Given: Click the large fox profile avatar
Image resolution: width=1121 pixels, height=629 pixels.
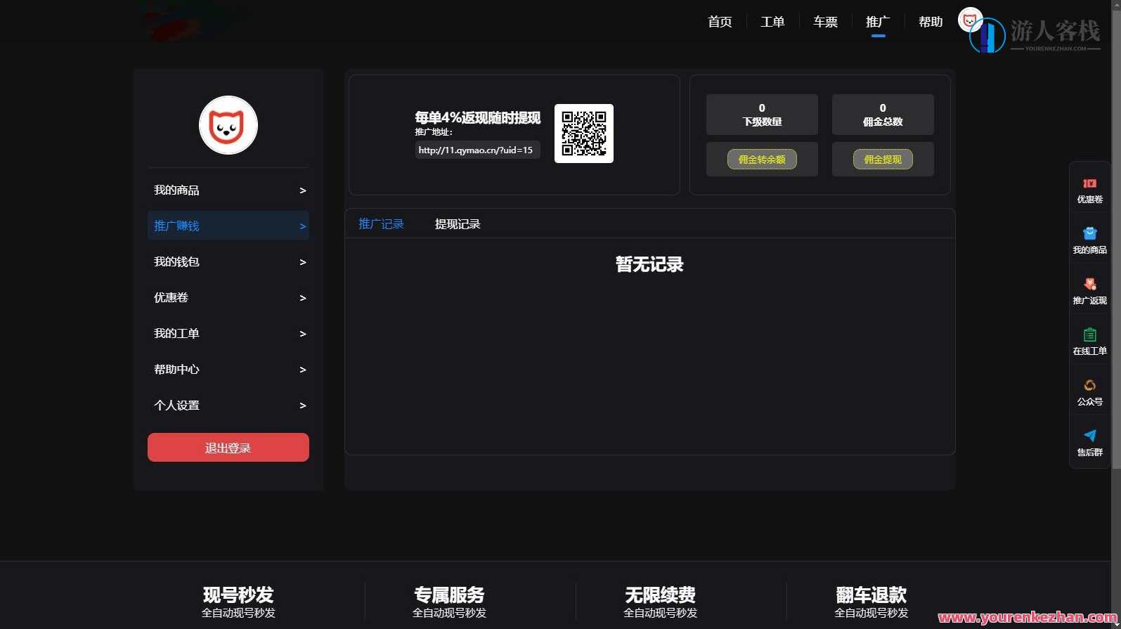Looking at the screenshot, I should click(228, 125).
